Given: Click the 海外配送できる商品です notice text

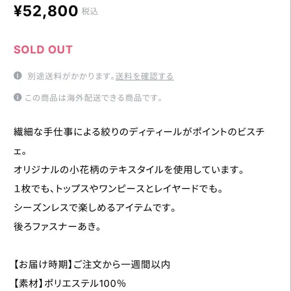Looking at the screenshot, I should click(93, 98).
